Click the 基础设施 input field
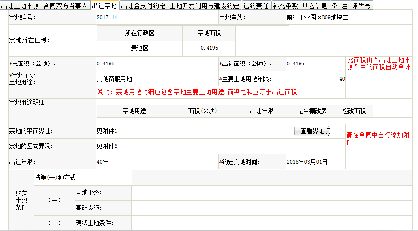The image size is (418, 231). click(x=272, y=208)
